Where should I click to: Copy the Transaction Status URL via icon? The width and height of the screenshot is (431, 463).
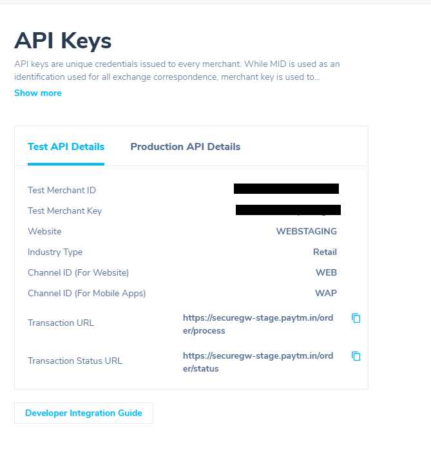(356, 356)
